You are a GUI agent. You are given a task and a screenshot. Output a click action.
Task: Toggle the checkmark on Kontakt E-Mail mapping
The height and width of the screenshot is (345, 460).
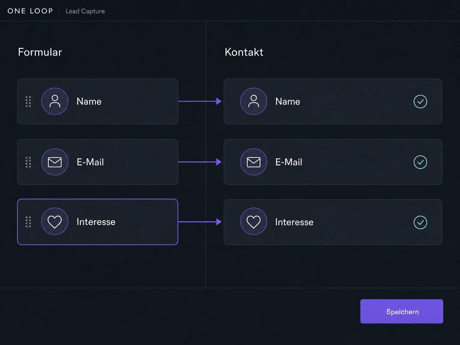click(420, 162)
